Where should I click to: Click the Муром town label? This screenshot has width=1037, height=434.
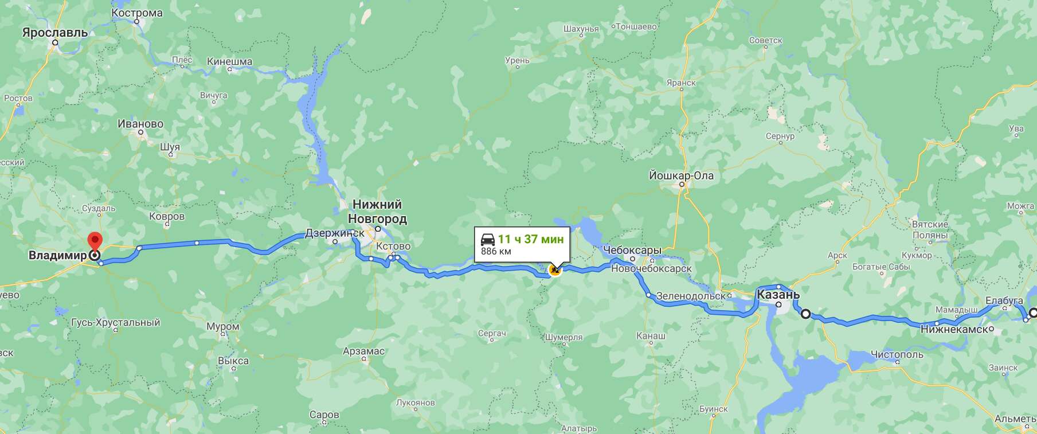[223, 327]
